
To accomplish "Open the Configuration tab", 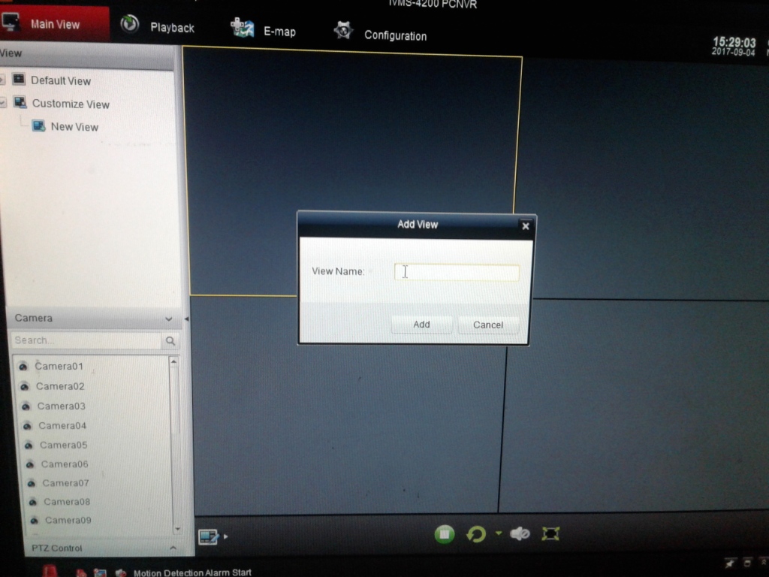I will (380, 35).
